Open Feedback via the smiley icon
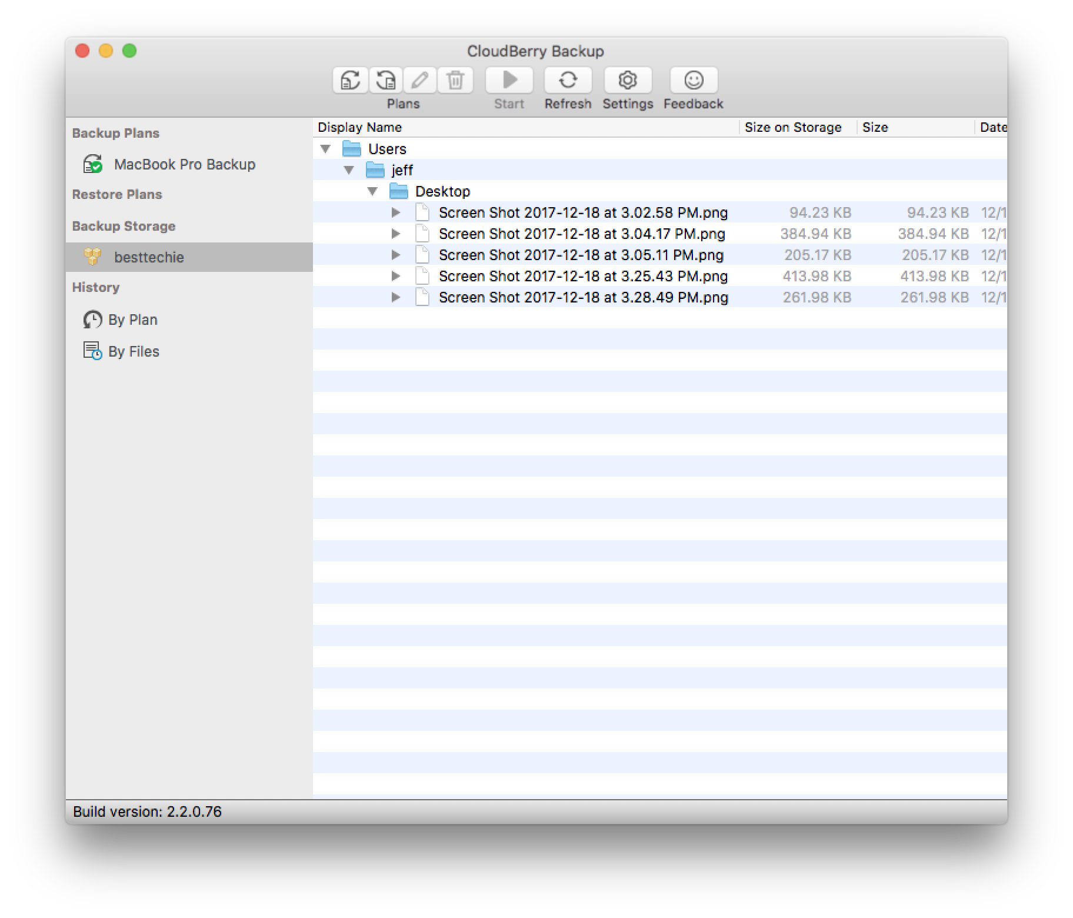This screenshot has width=1073, height=918. (694, 80)
